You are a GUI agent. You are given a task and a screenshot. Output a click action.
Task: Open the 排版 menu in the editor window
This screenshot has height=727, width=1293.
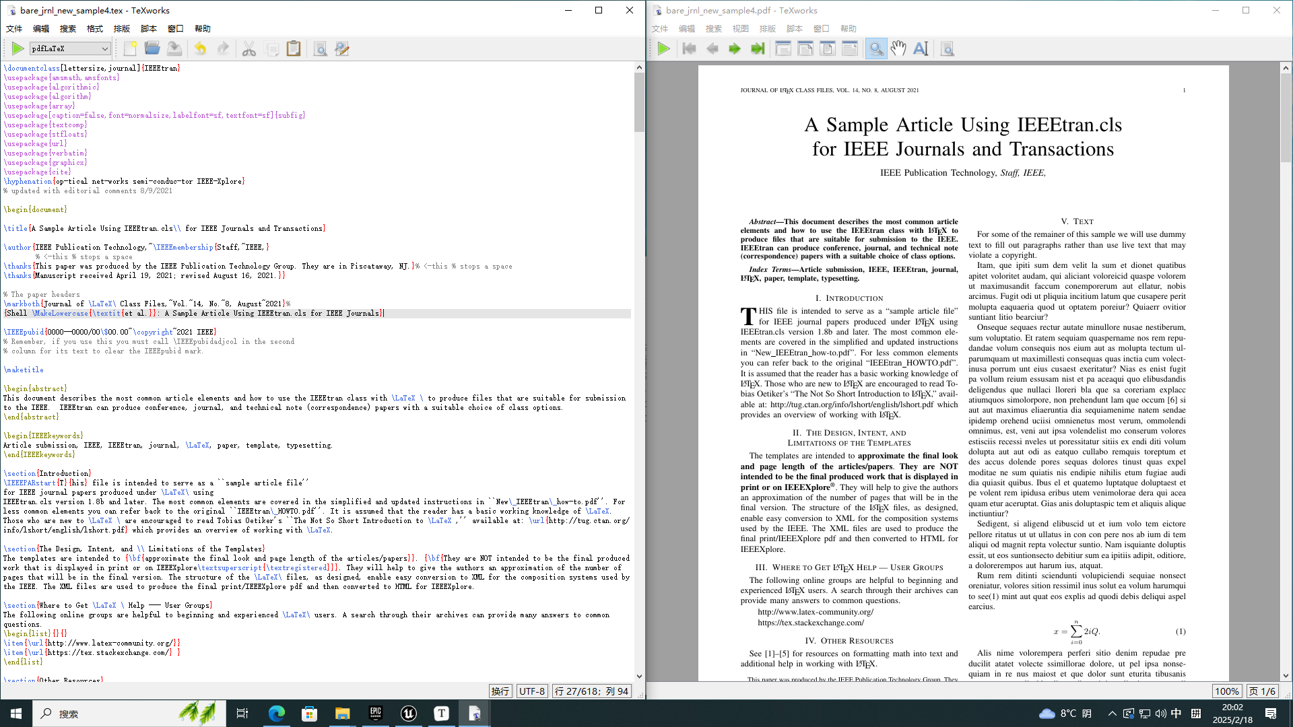(122, 29)
